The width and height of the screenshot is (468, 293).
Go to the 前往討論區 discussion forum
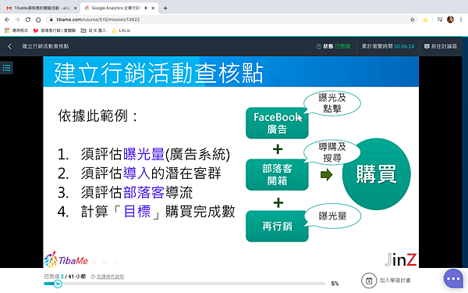[441, 46]
